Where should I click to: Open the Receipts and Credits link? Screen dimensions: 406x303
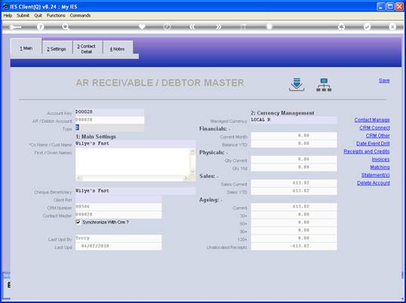point(367,151)
